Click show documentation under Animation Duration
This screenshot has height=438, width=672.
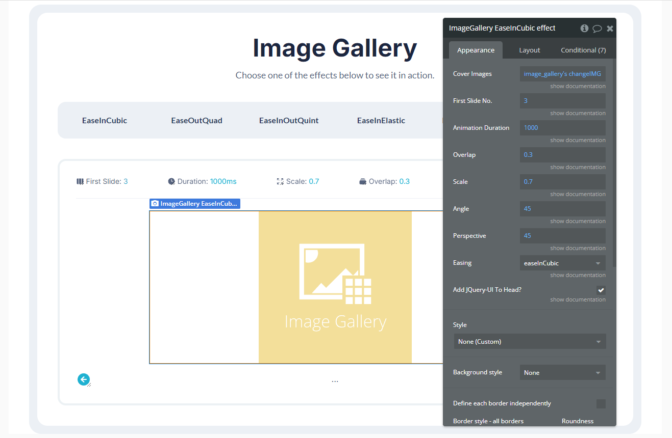coord(577,140)
